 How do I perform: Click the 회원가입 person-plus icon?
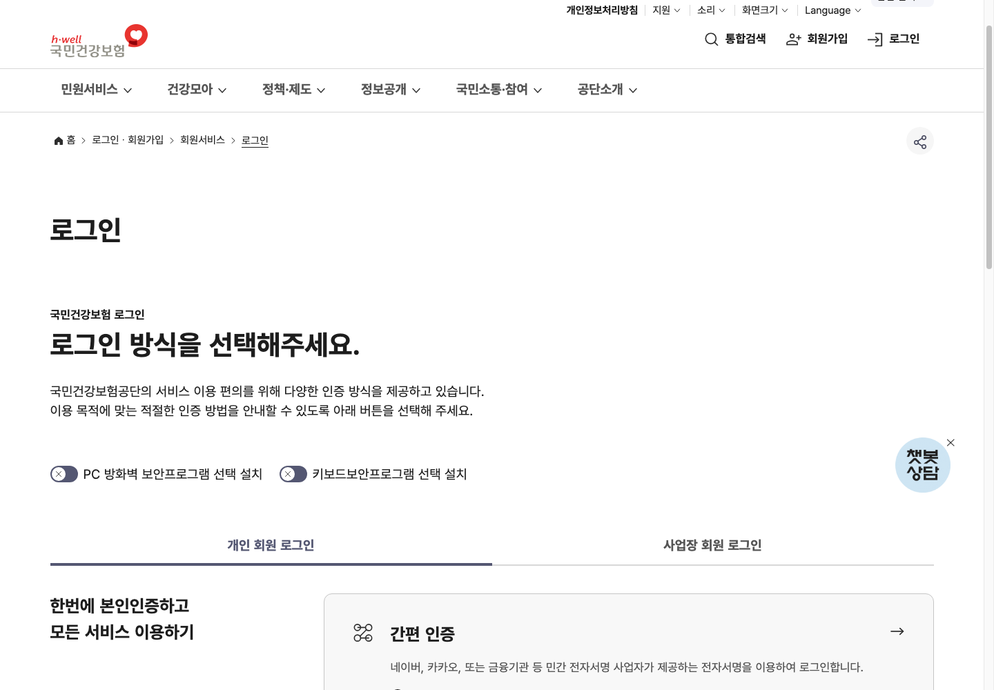click(793, 39)
